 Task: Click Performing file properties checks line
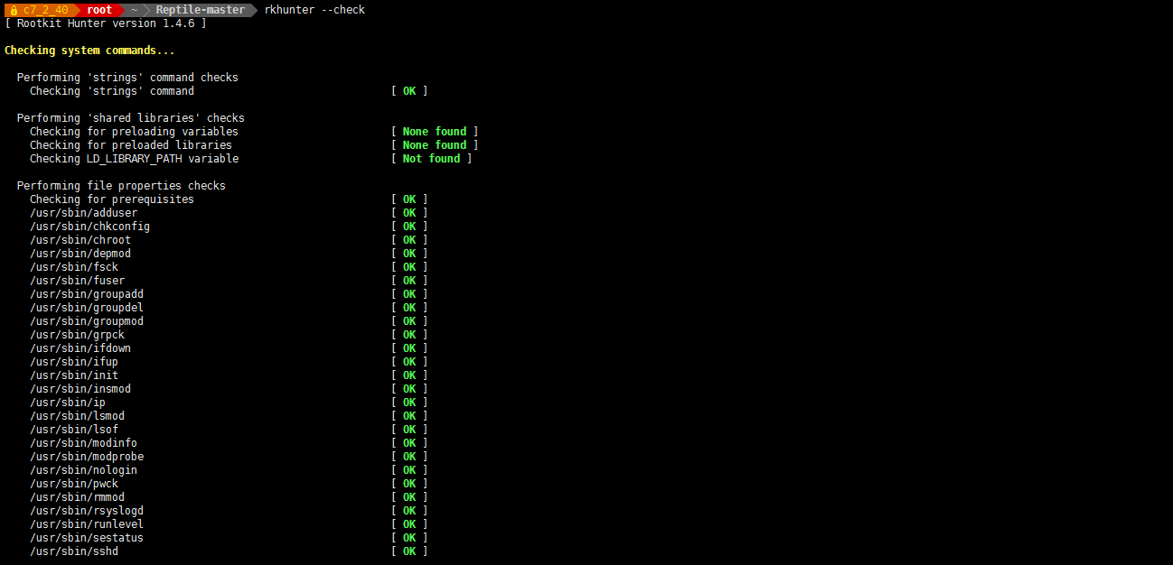[x=121, y=186]
